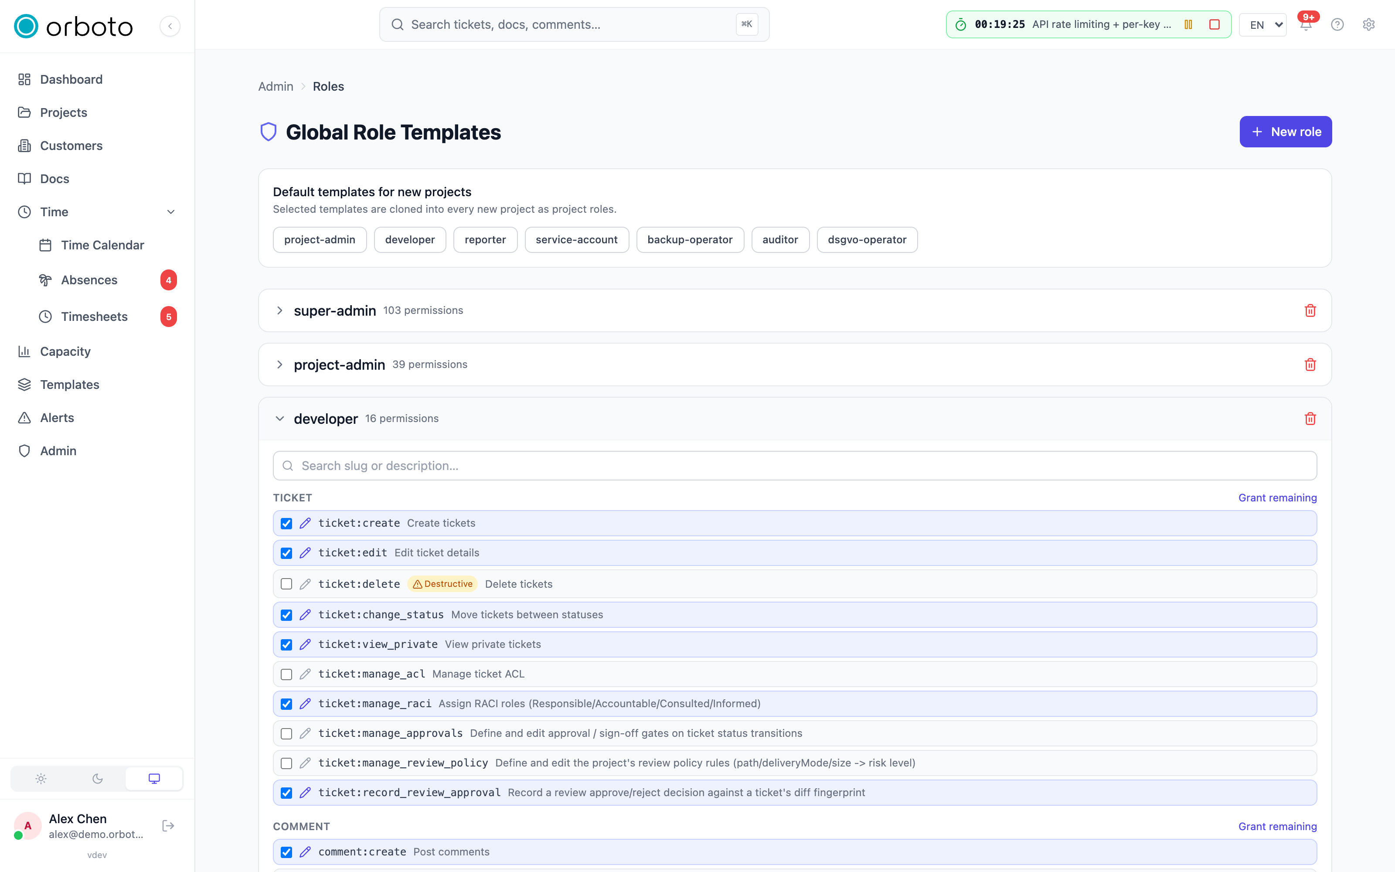Click the pencil icon for ticket:view_private
Viewport: 1395px width, 872px height.
[306, 644]
